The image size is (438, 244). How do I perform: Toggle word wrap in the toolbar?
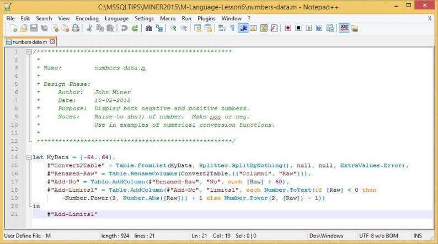pyautogui.click(x=222, y=28)
